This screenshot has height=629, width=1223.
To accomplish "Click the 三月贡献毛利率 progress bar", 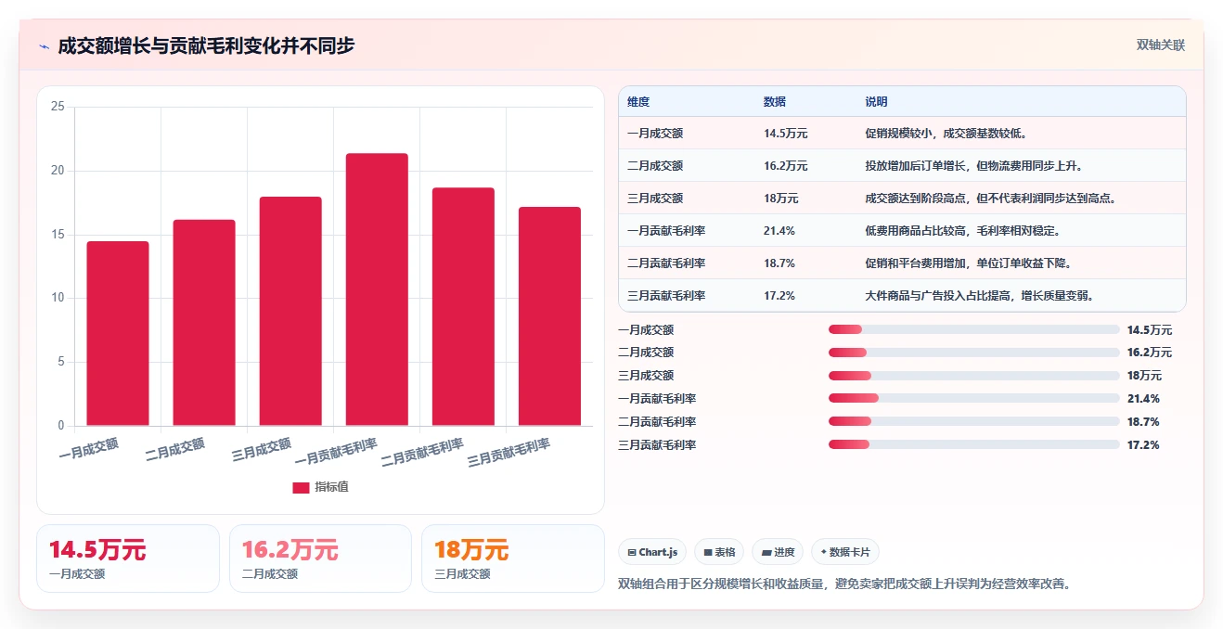I will (974, 444).
